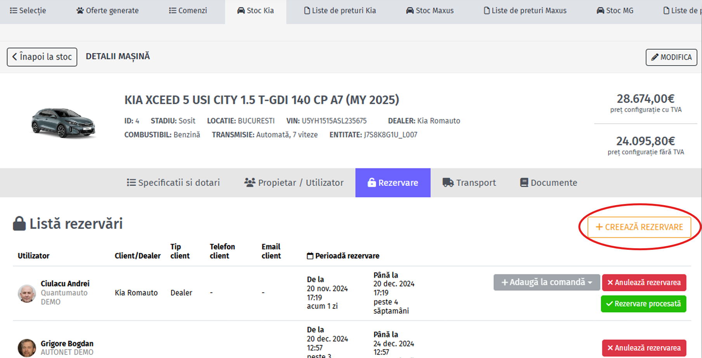The width and height of the screenshot is (702, 358).
Task: Go back with Înapoi la stoc button
Action: coord(42,57)
